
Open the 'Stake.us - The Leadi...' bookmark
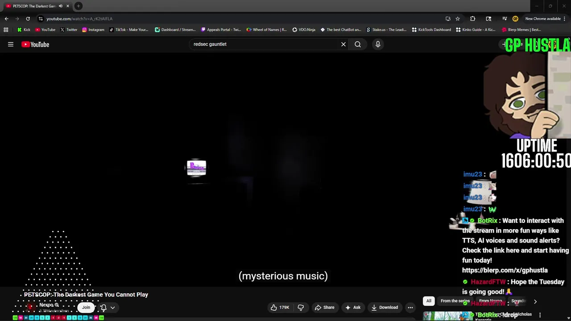tap(386, 30)
